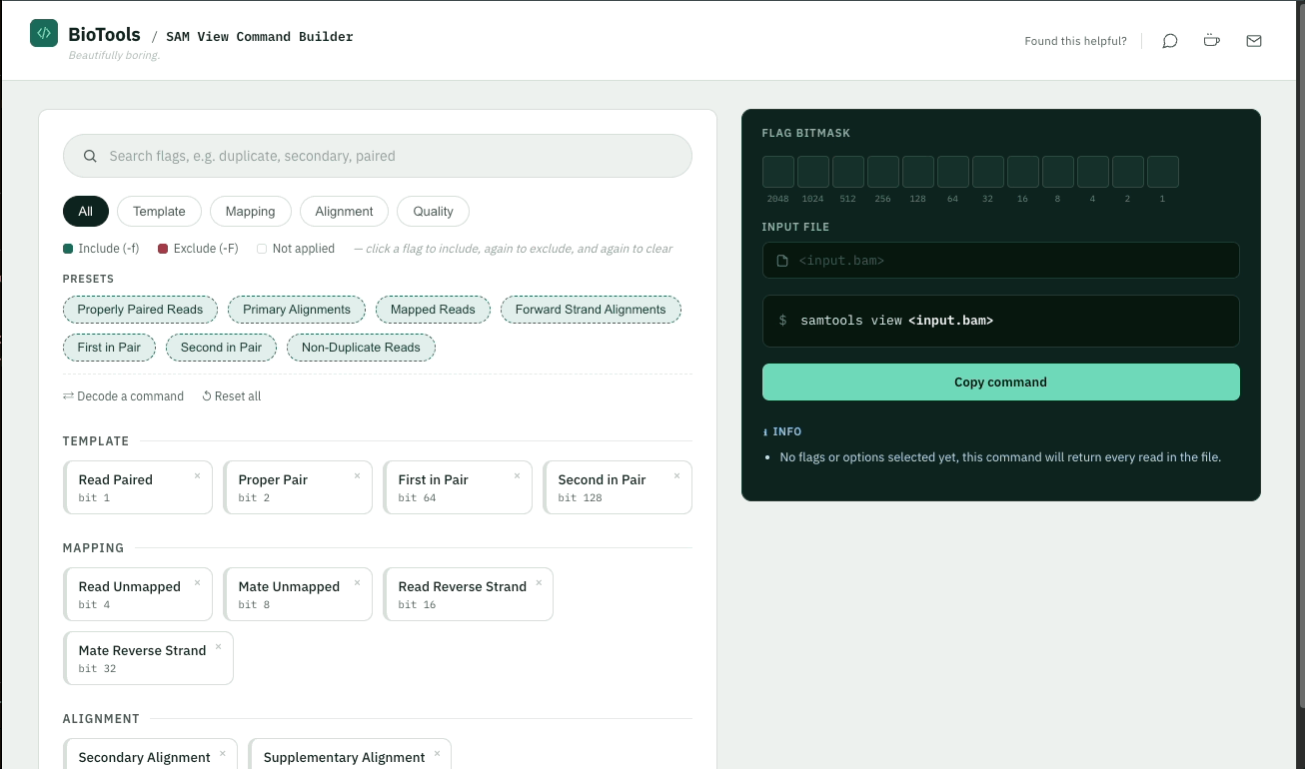Click the Copy command button
This screenshot has height=769, width=1305.
pos(1000,382)
